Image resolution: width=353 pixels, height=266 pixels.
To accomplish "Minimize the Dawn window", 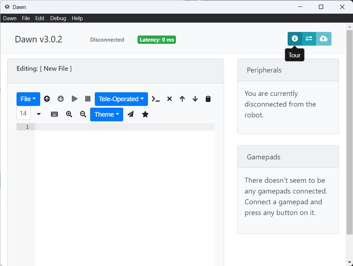I will [300, 7].
